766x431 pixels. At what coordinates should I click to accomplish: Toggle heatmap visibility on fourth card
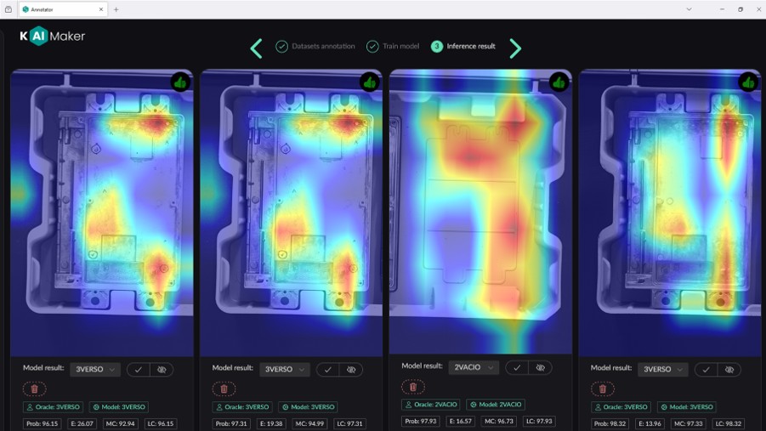729,370
